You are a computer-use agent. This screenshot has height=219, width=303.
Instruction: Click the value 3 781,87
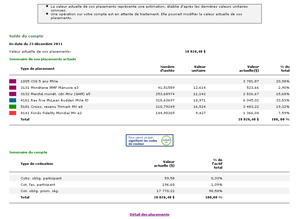click(251, 81)
